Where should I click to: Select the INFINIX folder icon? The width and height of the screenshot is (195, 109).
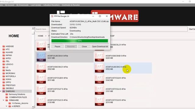tap(4, 55)
